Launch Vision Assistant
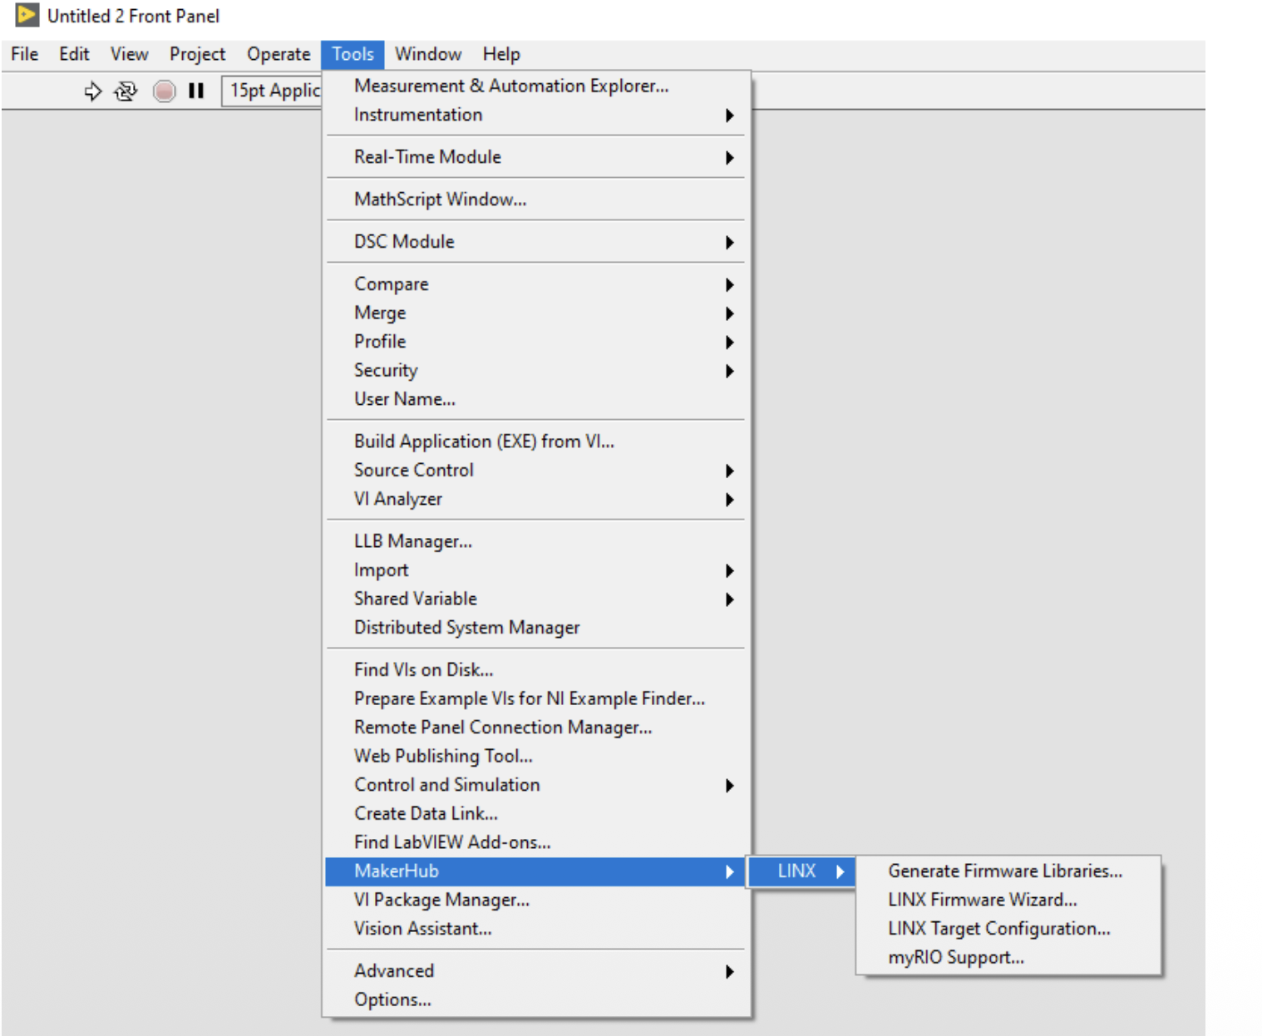The image size is (1262, 1036). [x=536, y=929]
